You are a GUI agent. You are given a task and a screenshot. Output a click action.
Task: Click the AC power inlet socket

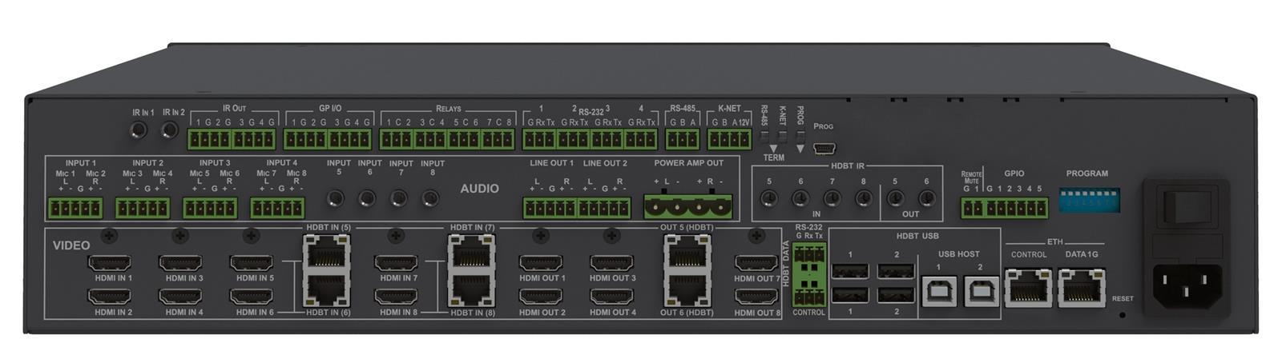coord(1187,286)
